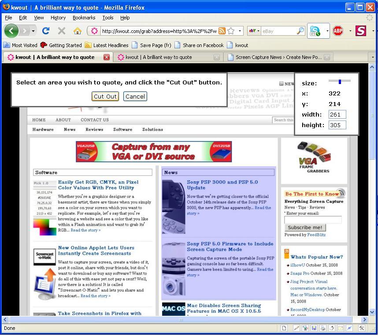Screen dimensions: 378x336
Task: Open the File menu
Action: click(8, 18)
